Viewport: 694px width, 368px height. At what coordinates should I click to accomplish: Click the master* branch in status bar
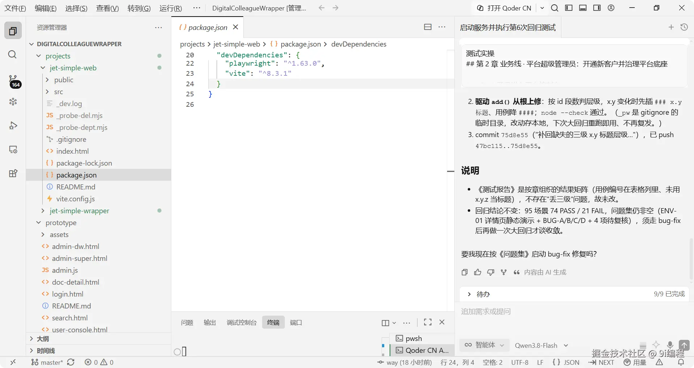click(x=47, y=362)
